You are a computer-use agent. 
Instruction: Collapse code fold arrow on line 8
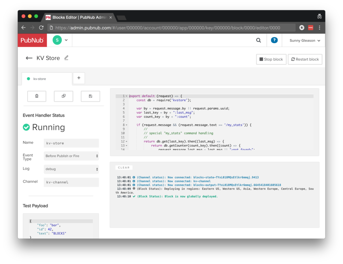click(x=126, y=125)
